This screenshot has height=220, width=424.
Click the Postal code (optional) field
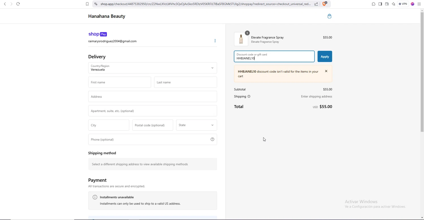pos(153,125)
